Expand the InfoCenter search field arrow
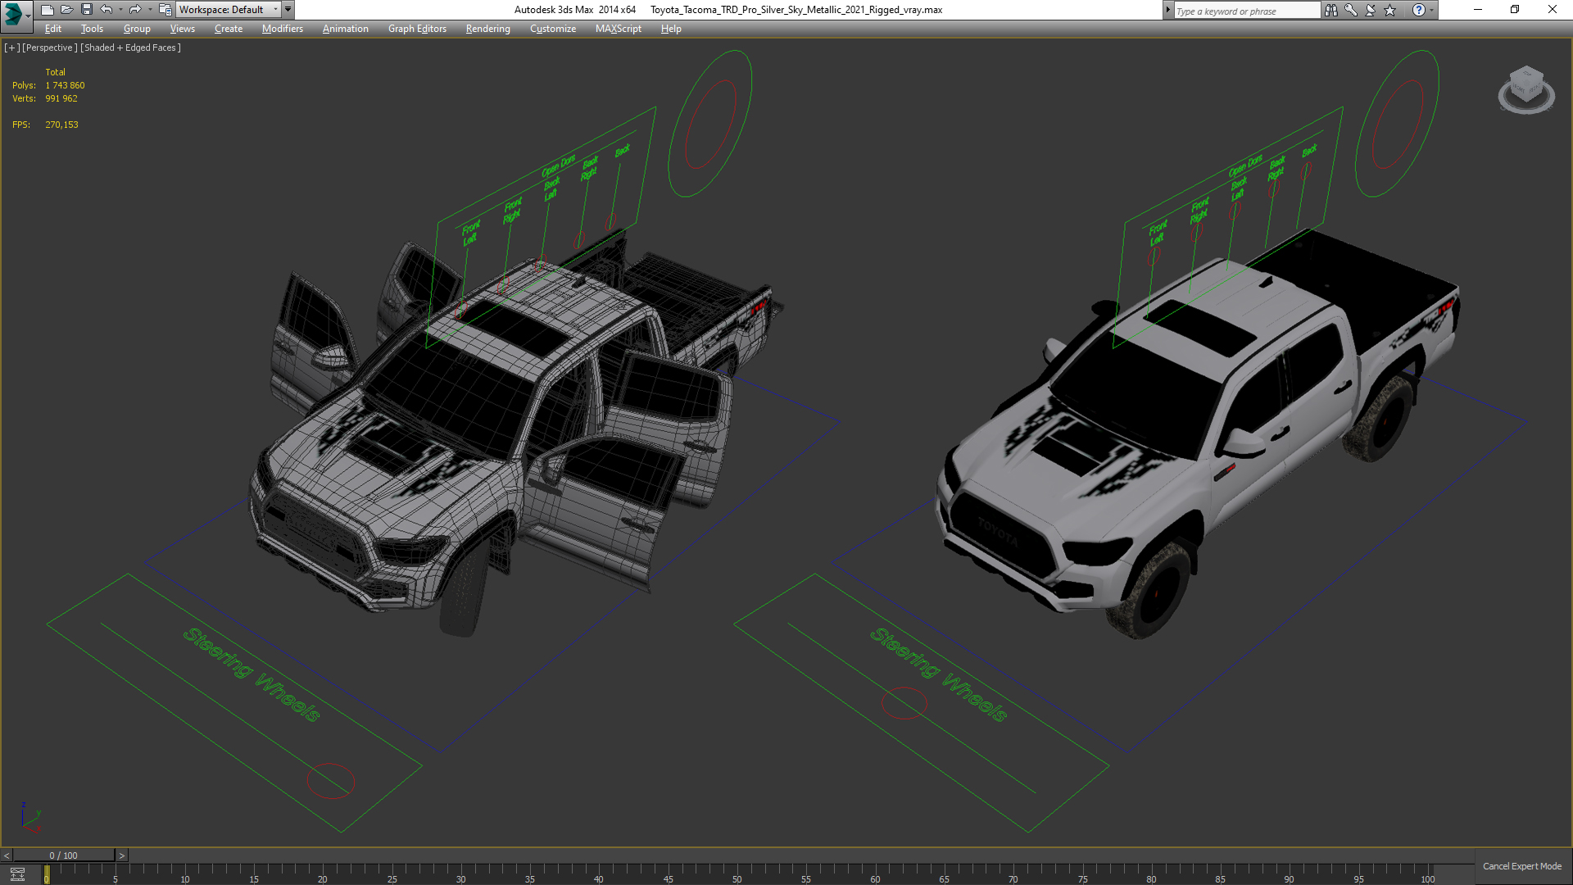Image resolution: width=1573 pixels, height=885 pixels. tap(1167, 10)
